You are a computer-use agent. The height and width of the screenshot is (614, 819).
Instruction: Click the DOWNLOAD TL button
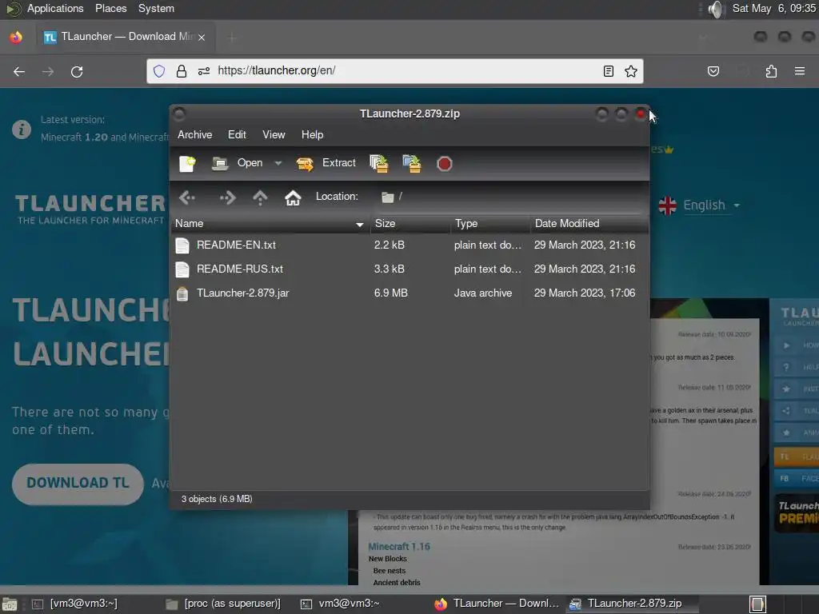(x=78, y=484)
